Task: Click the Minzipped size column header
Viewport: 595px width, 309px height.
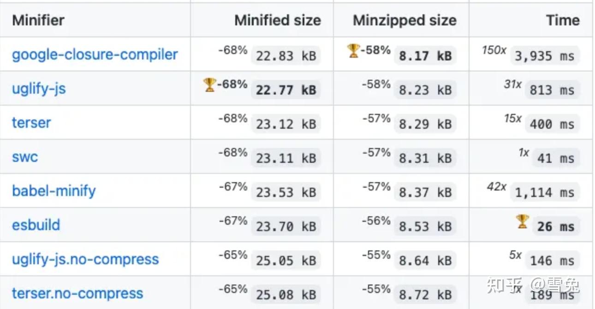Action: pos(405,20)
